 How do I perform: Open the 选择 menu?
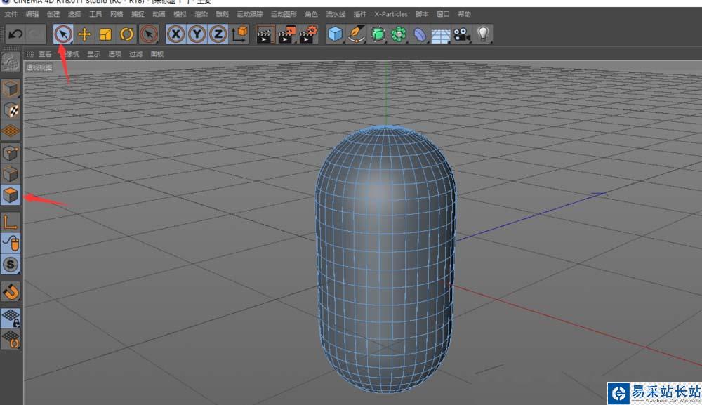(74, 14)
